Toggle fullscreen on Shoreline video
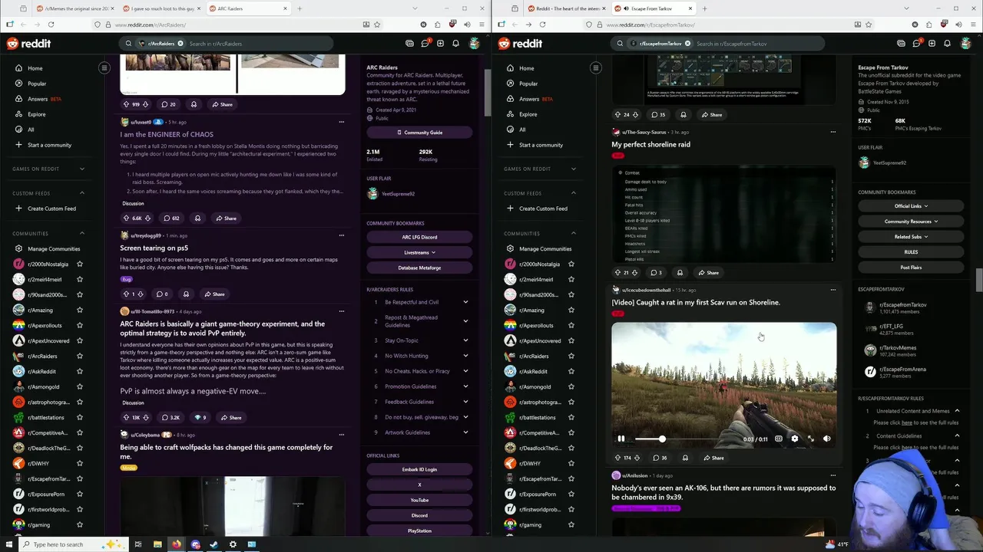Screen dimensions: 983x552 [811, 439]
